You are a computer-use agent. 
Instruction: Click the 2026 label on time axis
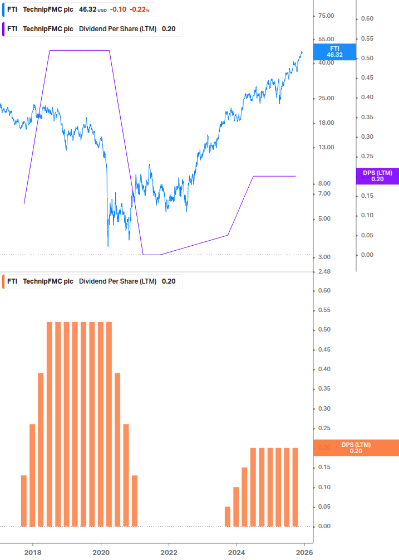click(304, 553)
